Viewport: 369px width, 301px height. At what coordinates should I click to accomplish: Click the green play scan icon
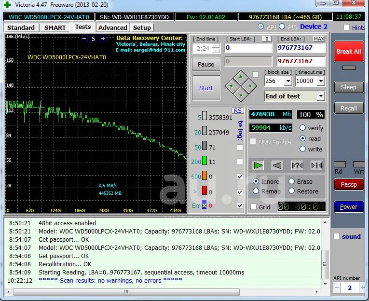[x=258, y=165]
